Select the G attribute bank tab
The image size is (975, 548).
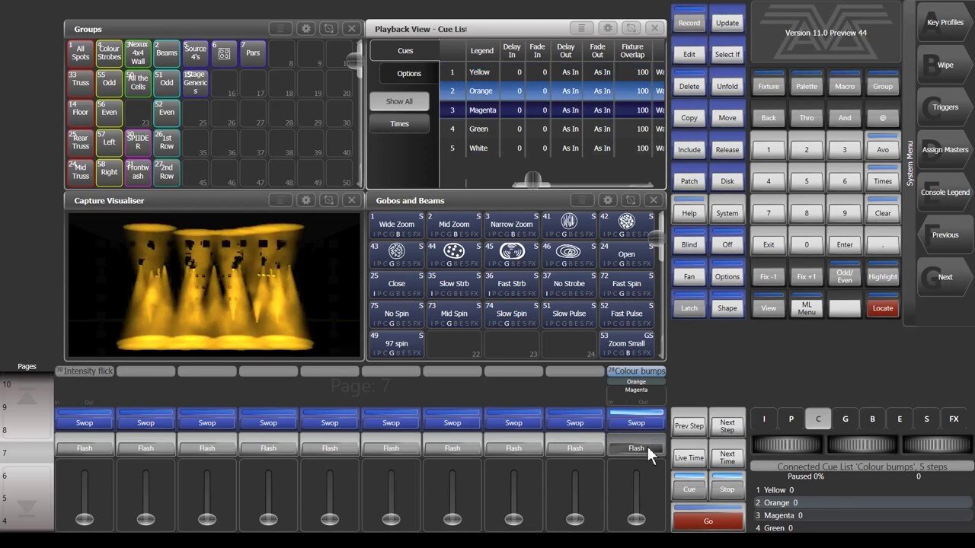pos(845,419)
